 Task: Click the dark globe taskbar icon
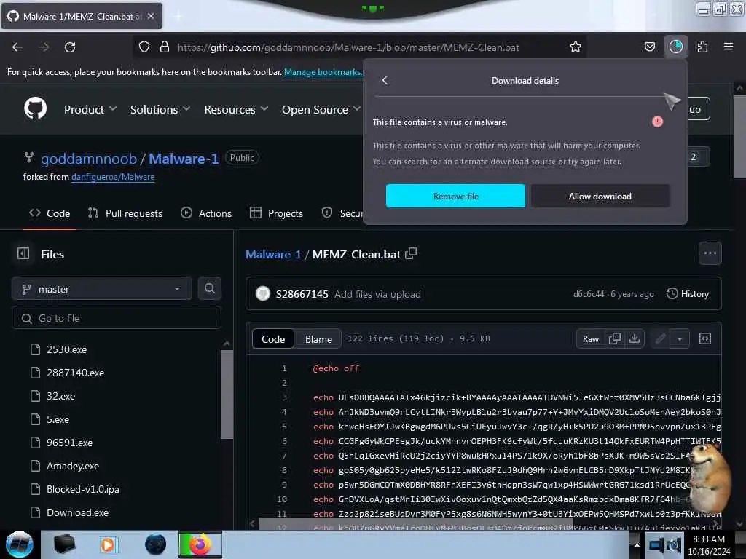(x=155, y=544)
